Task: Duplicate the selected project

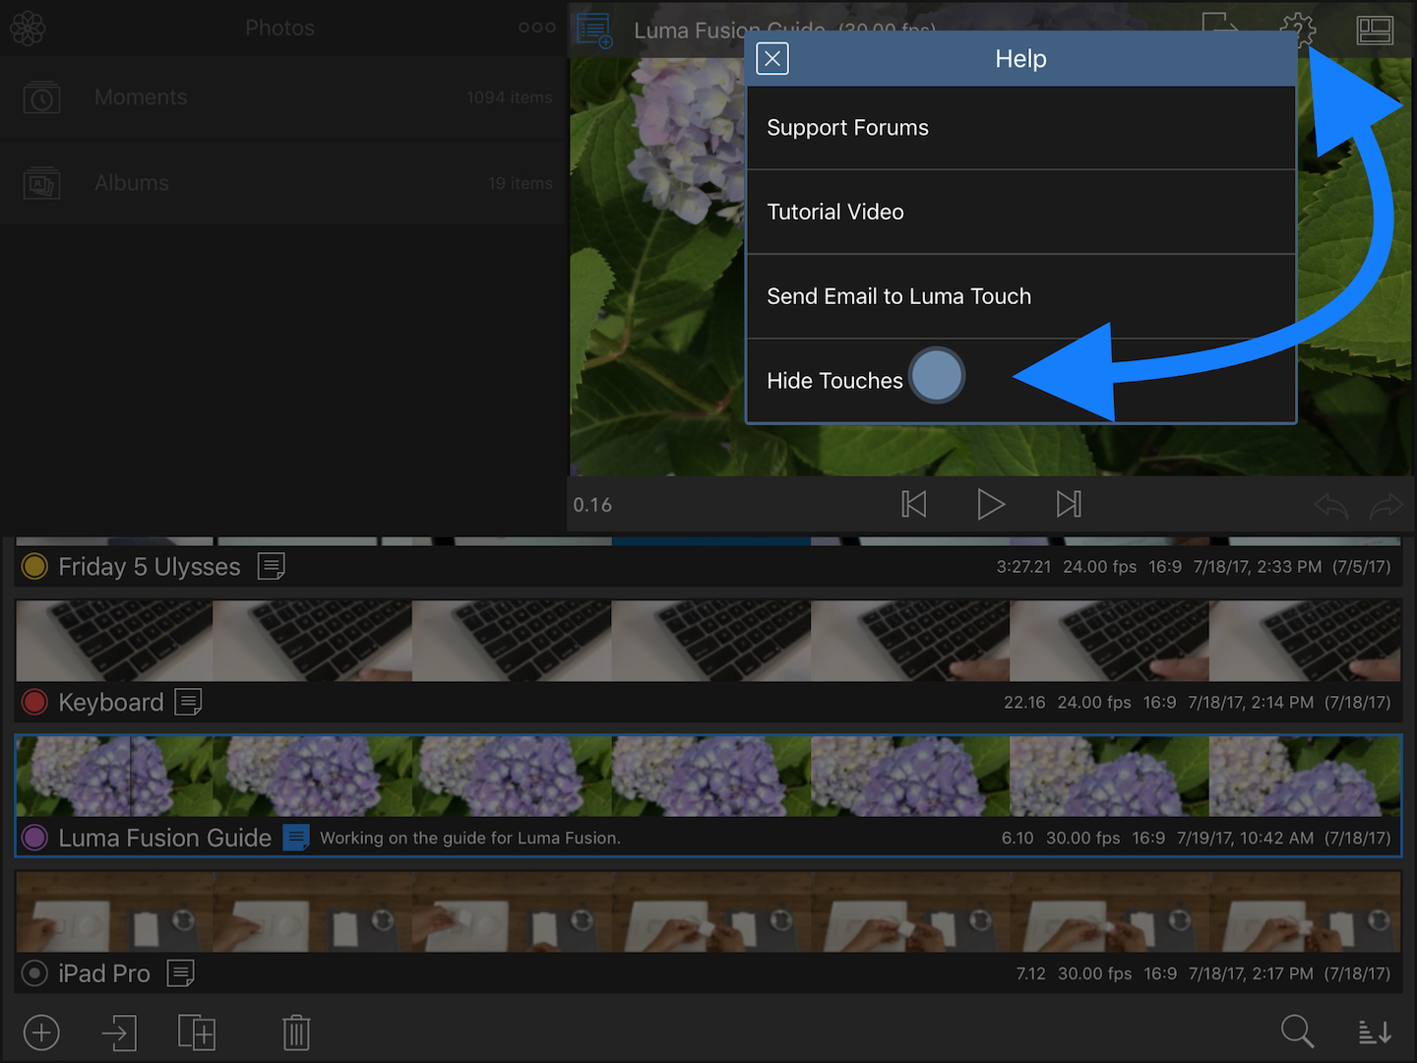Action: (x=197, y=1032)
